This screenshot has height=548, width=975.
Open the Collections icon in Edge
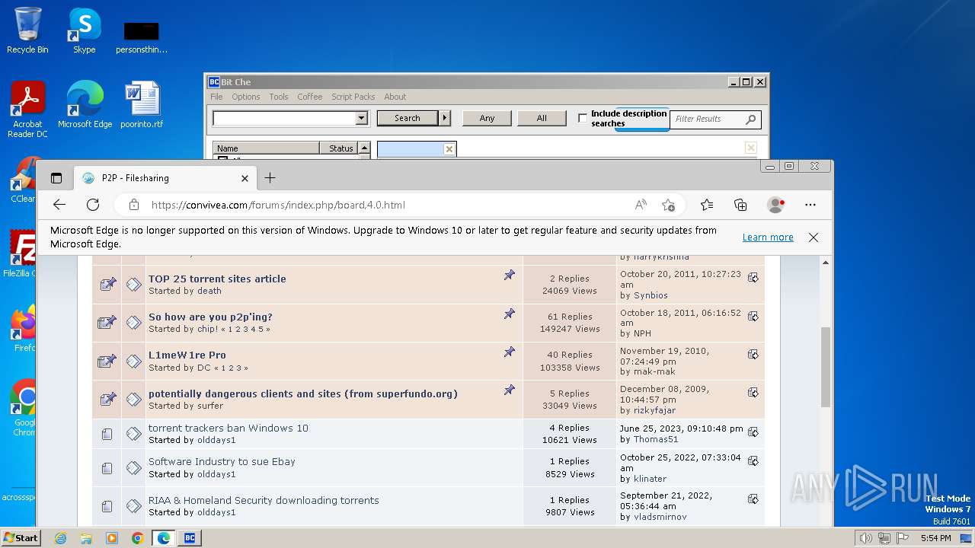740,205
